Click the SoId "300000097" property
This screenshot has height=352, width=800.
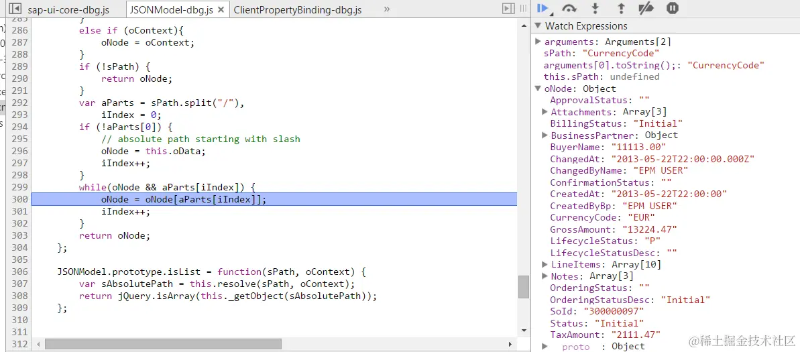[597, 311]
